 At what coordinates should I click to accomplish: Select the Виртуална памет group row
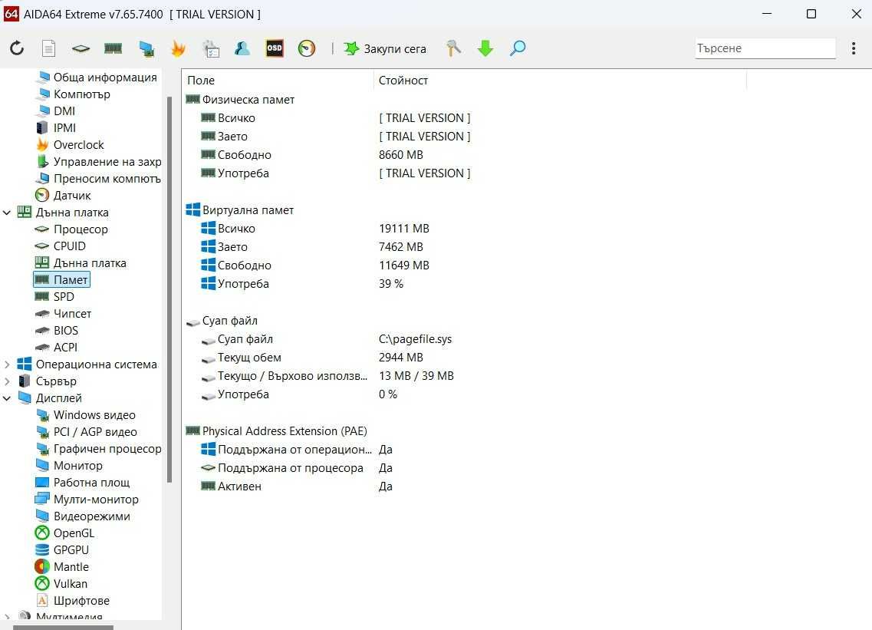240,209
